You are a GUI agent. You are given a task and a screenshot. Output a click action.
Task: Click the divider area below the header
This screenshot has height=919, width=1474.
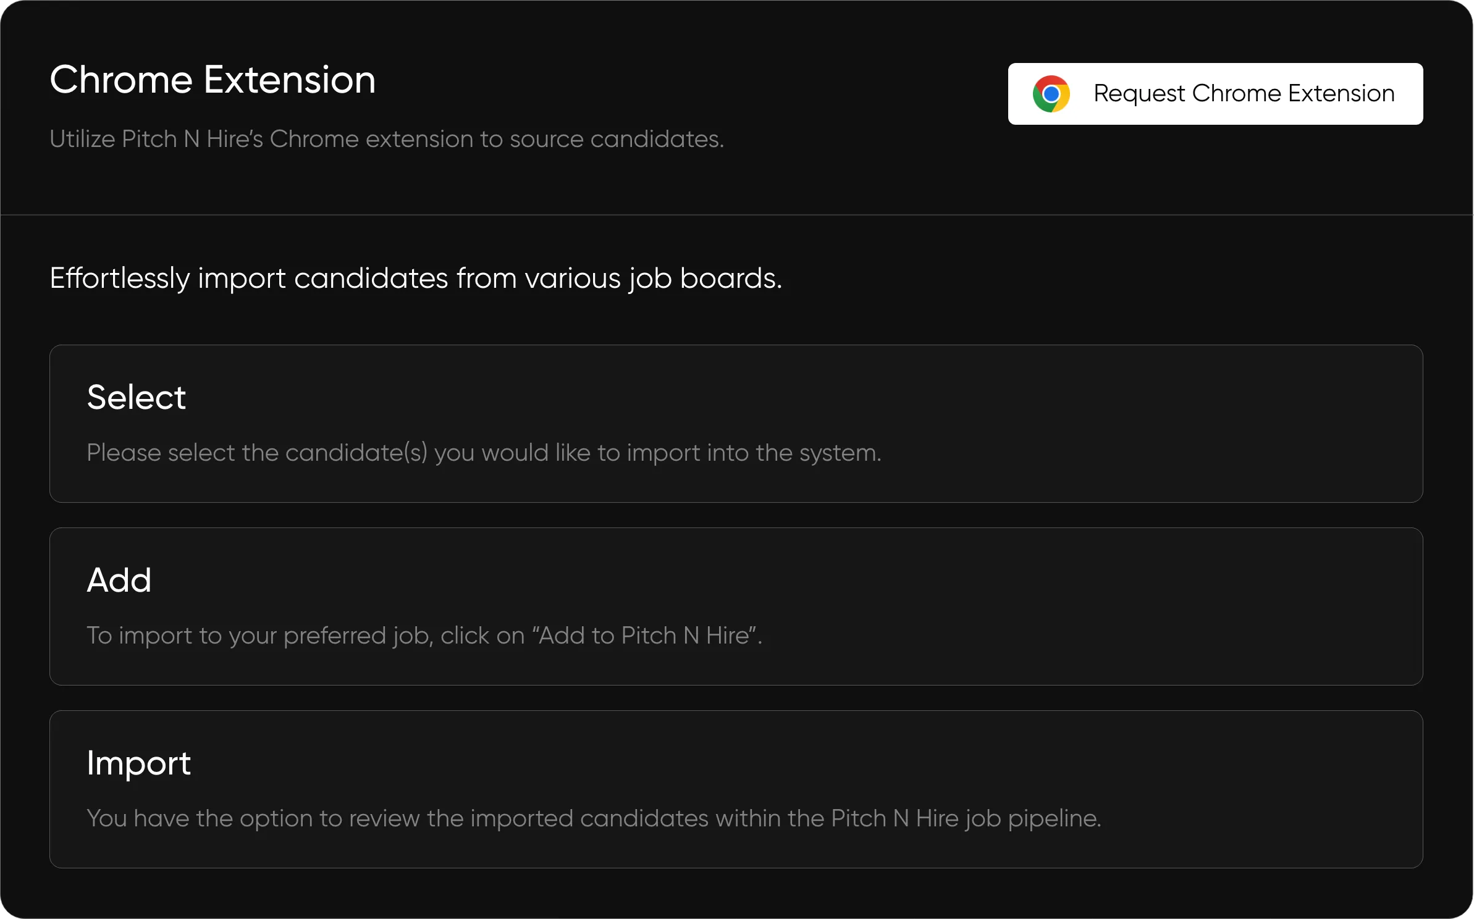point(737,216)
